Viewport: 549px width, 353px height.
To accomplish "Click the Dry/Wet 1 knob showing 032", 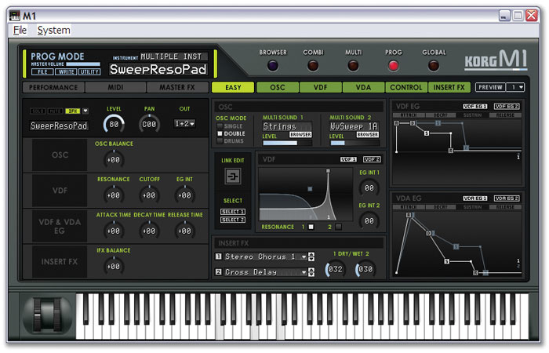I will click(335, 269).
